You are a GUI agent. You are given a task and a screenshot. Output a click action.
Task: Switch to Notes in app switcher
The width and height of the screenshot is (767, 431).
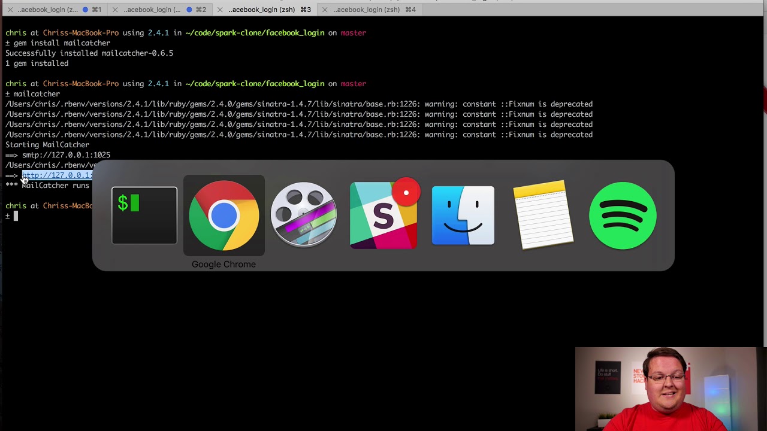point(543,214)
